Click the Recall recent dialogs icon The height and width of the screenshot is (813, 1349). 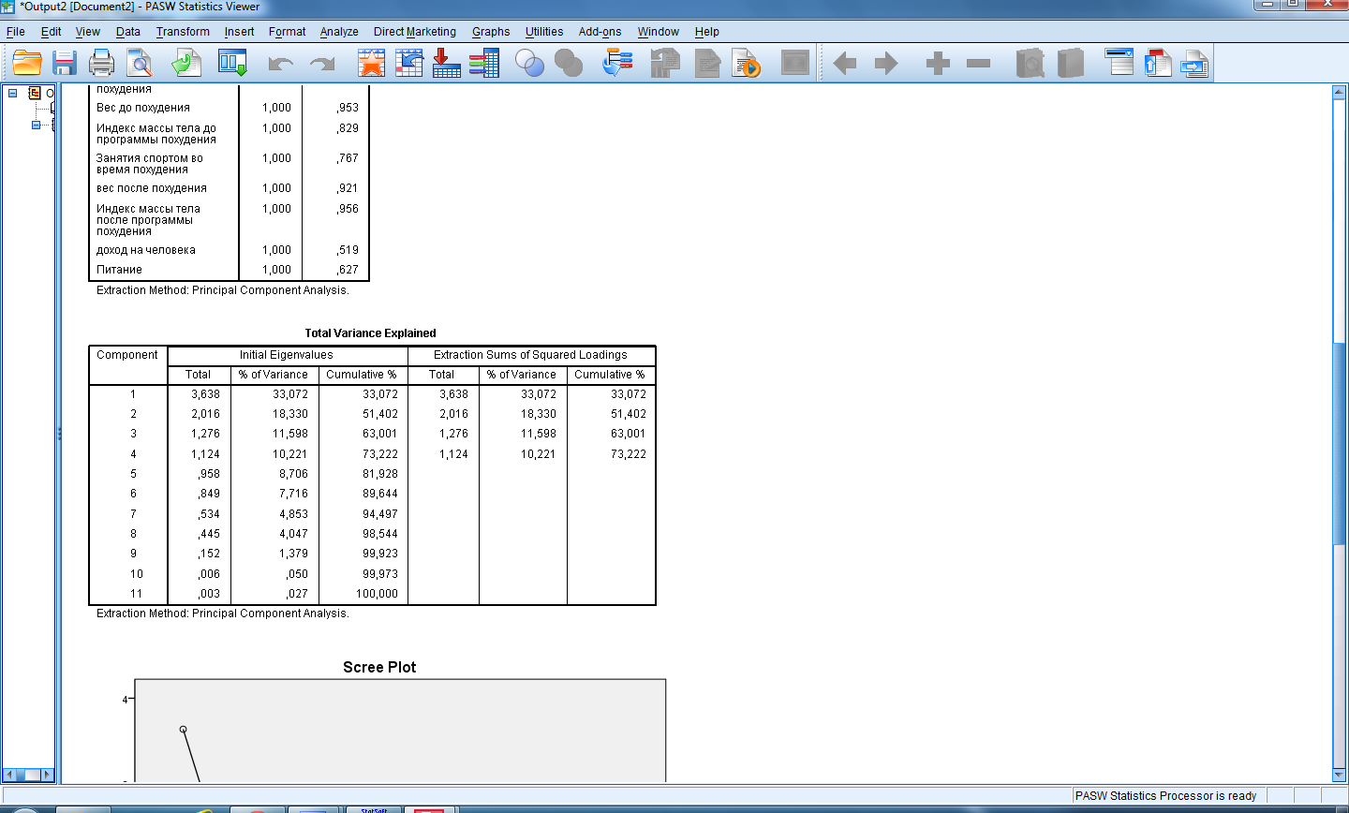click(232, 64)
